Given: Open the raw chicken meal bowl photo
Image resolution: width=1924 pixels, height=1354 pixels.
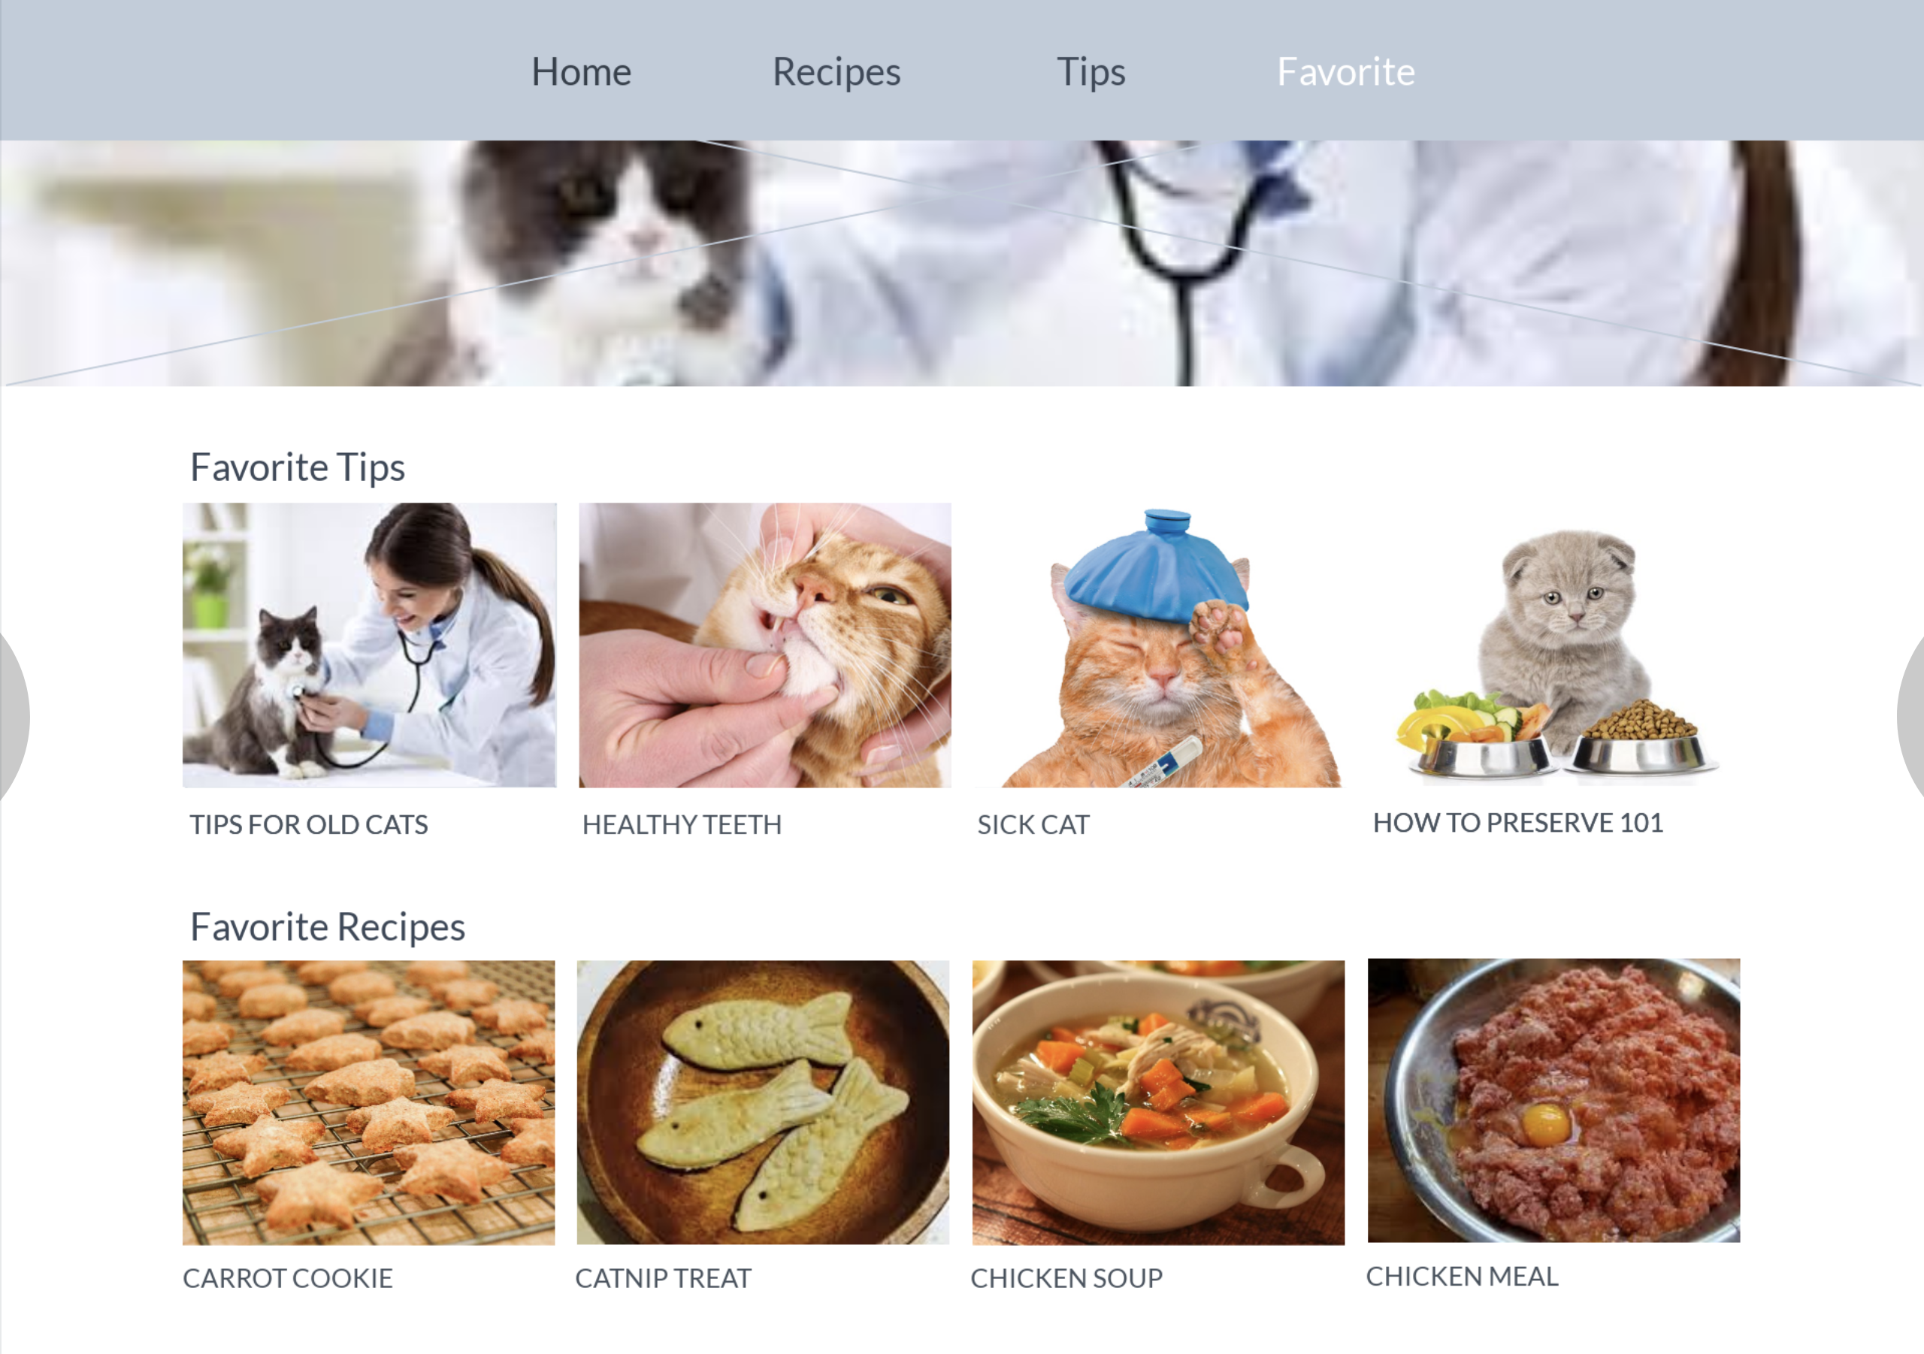Looking at the screenshot, I should click(1554, 1100).
